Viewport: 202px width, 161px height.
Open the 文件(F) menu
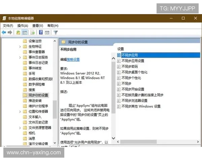(x=8, y=26)
